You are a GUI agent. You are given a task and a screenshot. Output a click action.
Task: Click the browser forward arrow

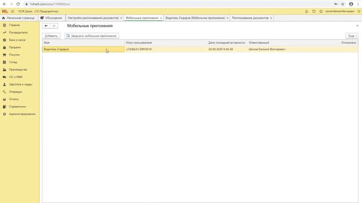pyautogui.click(x=11, y=4)
